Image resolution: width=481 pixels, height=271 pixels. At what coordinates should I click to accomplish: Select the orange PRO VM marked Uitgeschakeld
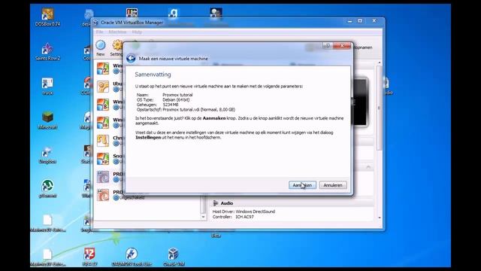coord(103,195)
